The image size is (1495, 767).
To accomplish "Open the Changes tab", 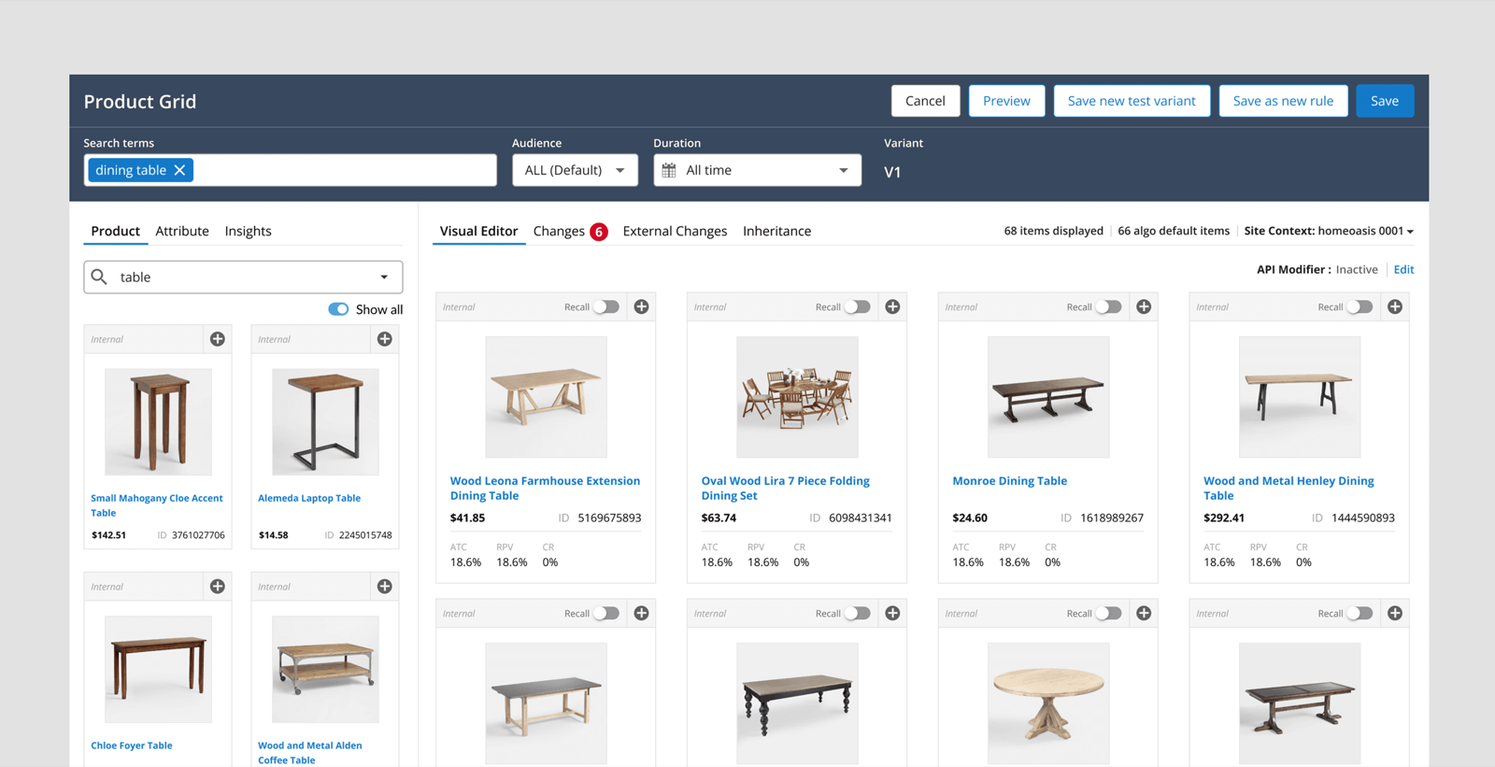I will [x=559, y=231].
